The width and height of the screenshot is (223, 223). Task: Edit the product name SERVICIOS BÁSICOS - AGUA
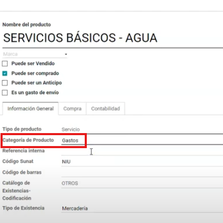point(113,38)
